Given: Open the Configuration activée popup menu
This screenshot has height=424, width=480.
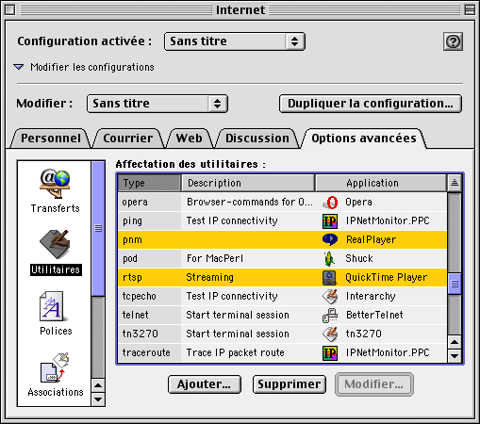Looking at the screenshot, I should pos(235,41).
